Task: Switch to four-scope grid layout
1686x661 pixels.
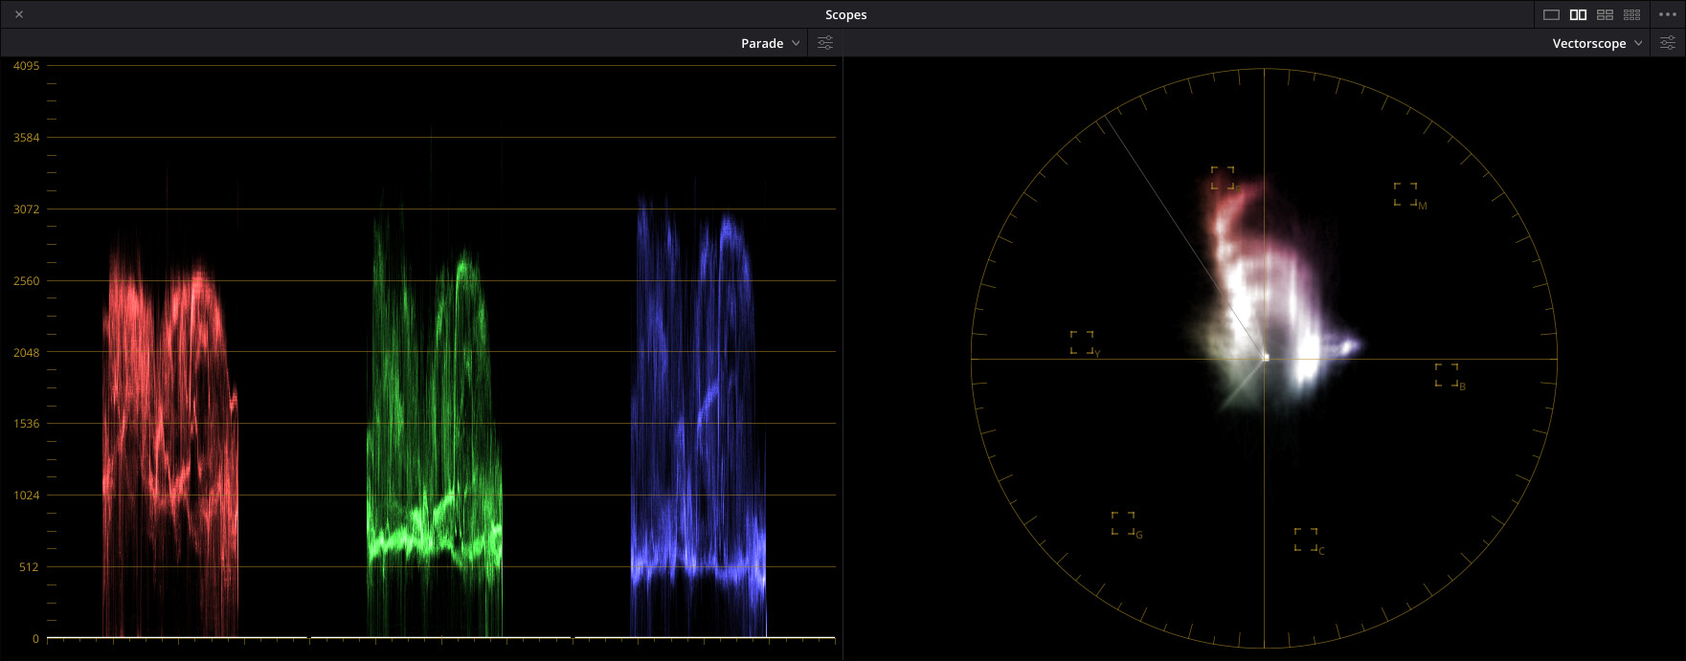Action: coord(1606,14)
